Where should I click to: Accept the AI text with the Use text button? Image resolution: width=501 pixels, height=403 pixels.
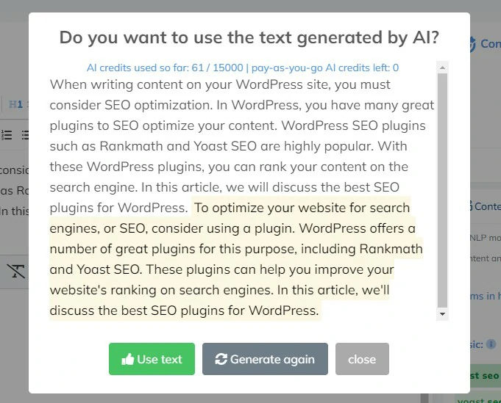pyautogui.click(x=152, y=359)
